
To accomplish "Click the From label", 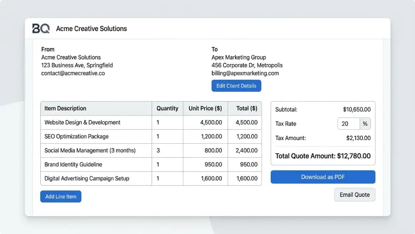I will [x=48, y=49].
